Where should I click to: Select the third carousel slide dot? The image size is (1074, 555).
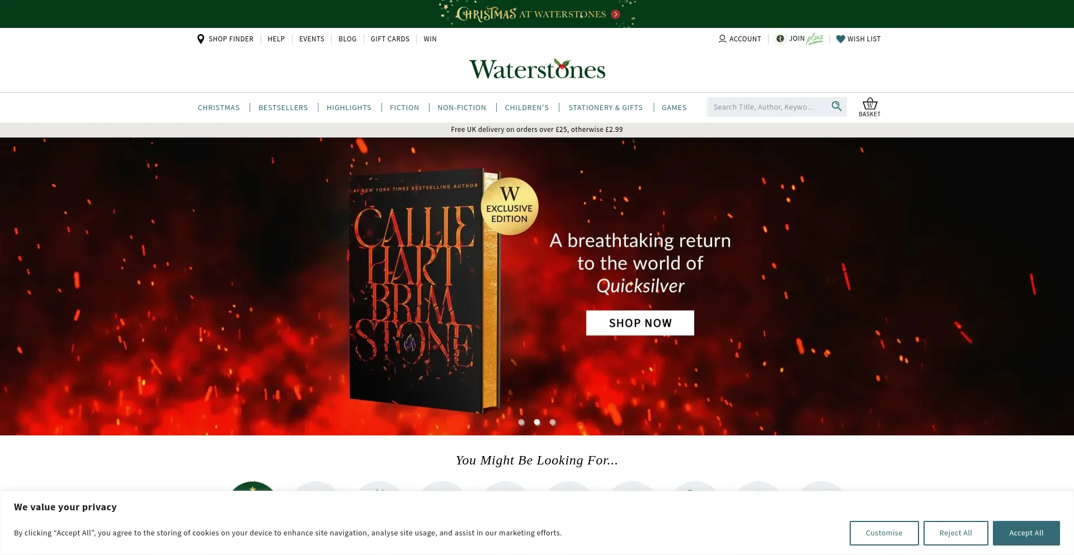553,423
